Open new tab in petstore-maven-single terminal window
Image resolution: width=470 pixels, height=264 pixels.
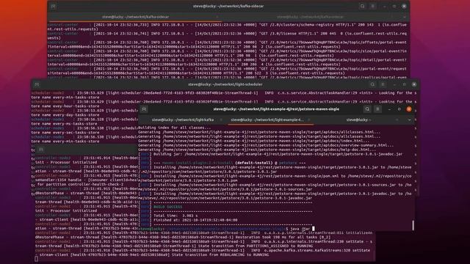tap(144, 109)
